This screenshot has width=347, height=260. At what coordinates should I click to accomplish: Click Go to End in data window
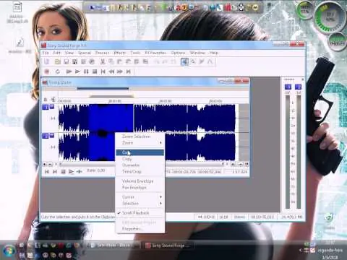[55, 171]
